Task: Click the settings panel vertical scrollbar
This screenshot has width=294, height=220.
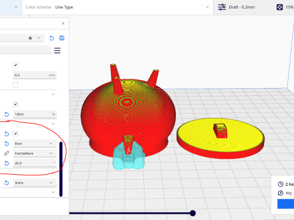Action: click(61, 169)
